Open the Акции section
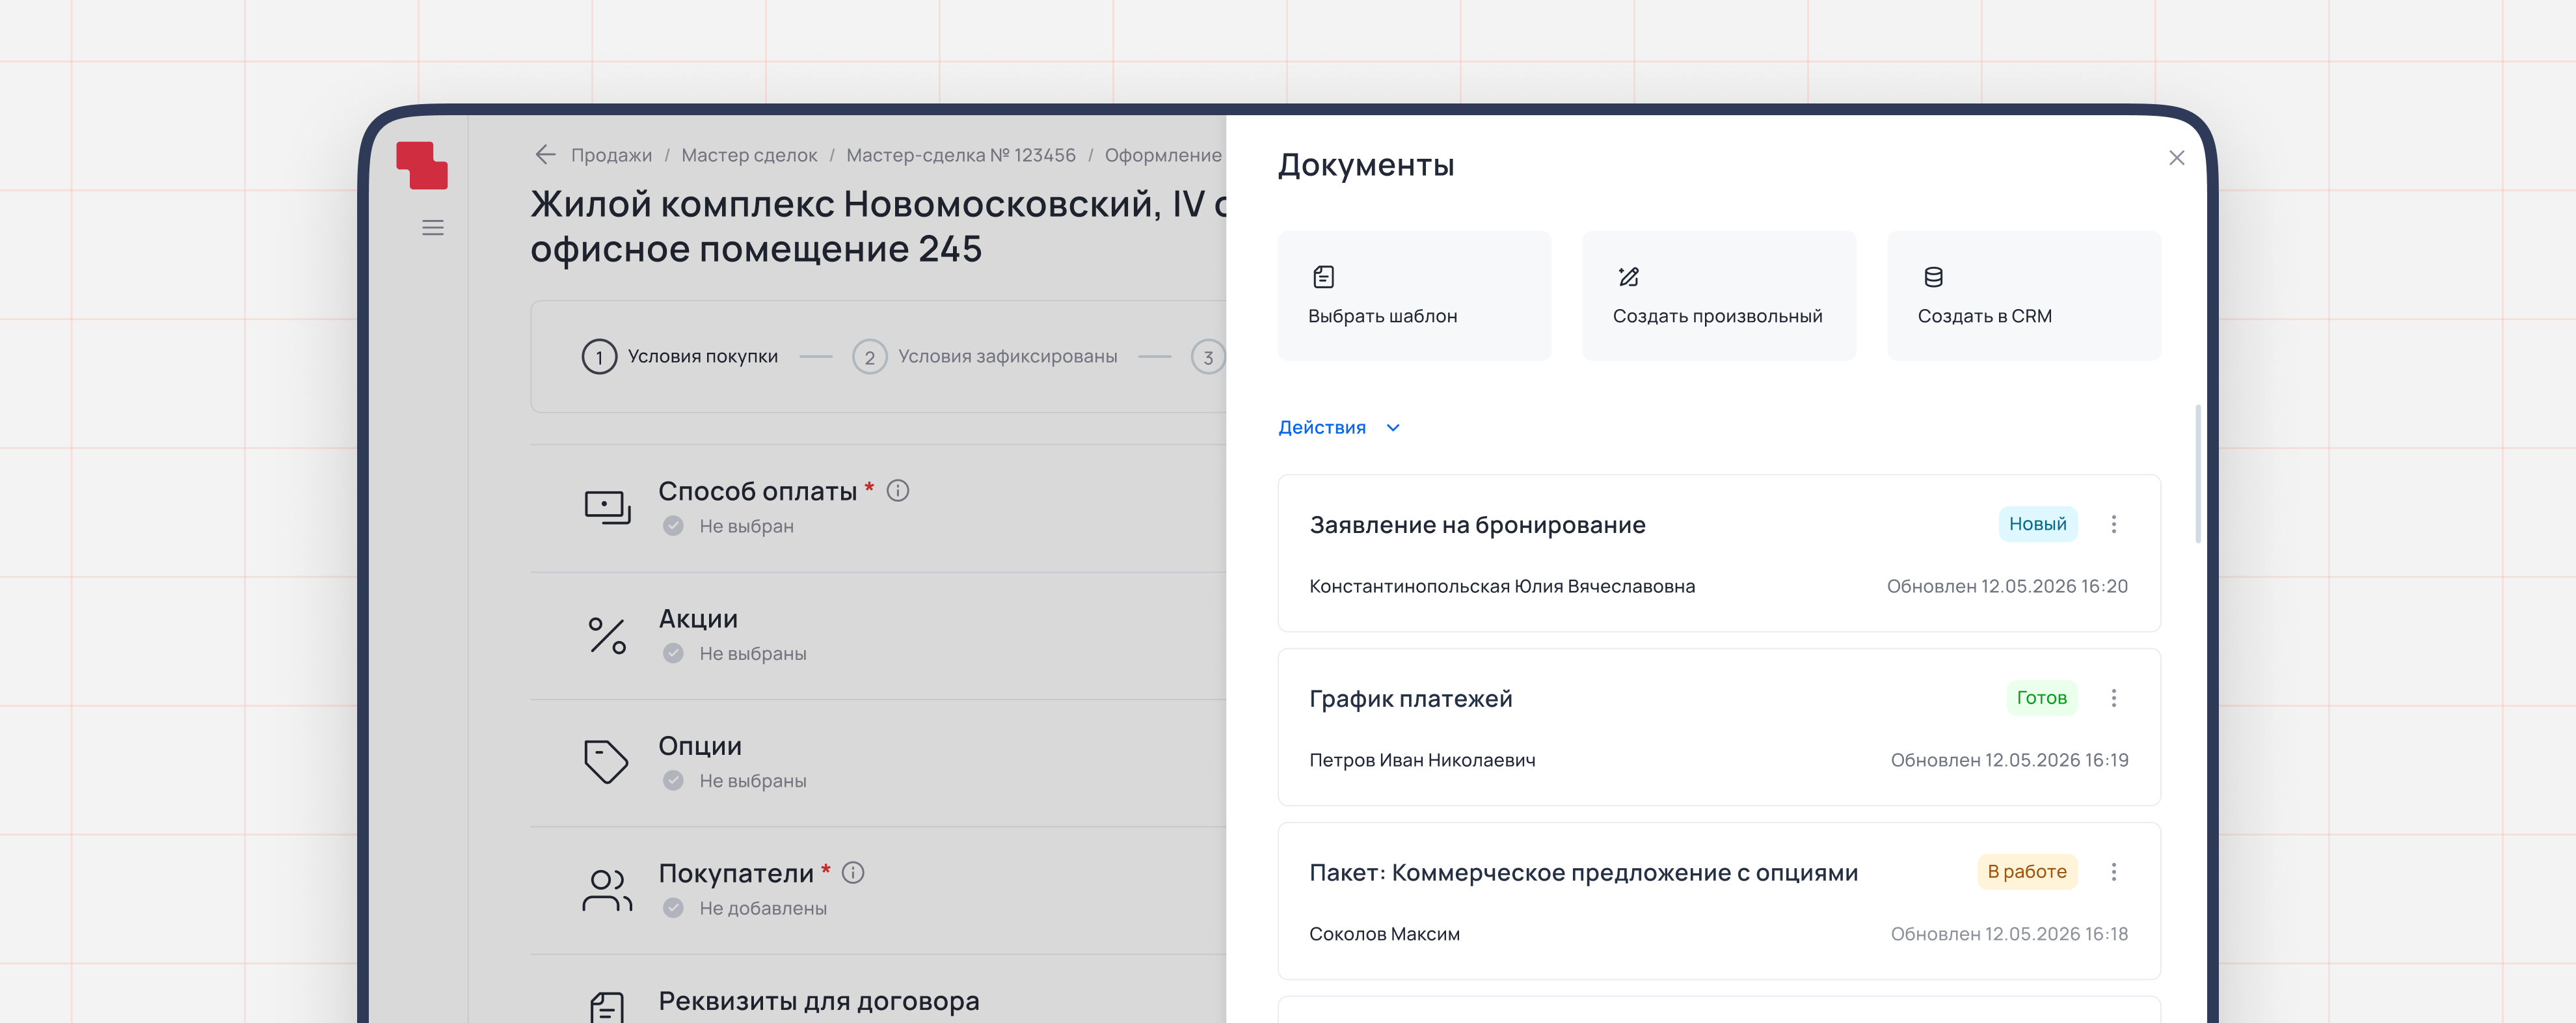The height and width of the screenshot is (1023, 2576). tap(878, 636)
